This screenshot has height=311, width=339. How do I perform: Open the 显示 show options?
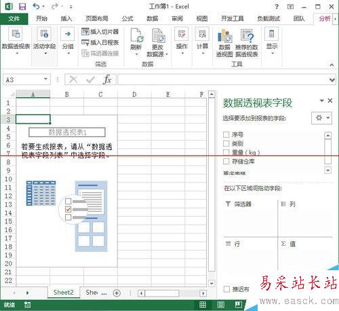click(x=272, y=41)
